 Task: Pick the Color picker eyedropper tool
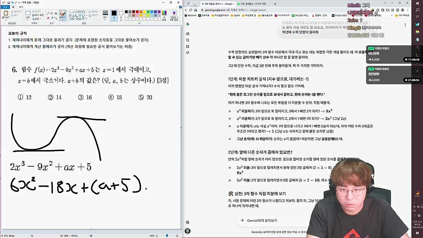(52, 18)
